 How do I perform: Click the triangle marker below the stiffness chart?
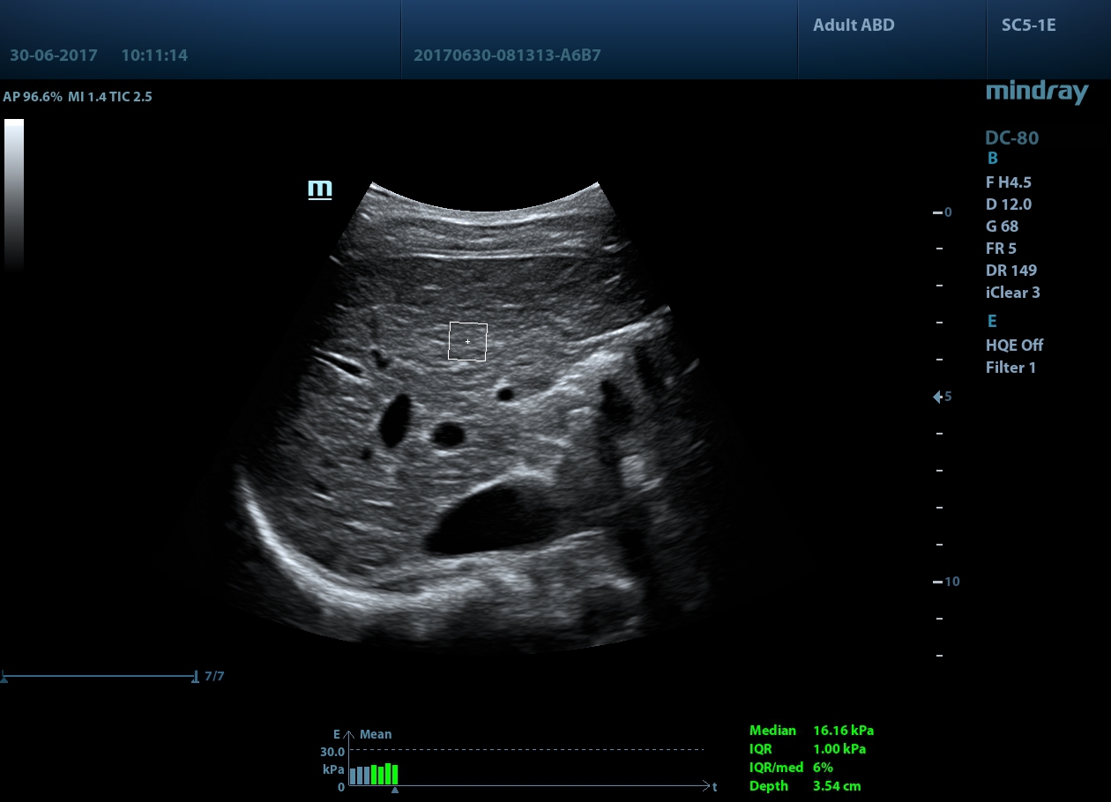(x=394, y=791)
